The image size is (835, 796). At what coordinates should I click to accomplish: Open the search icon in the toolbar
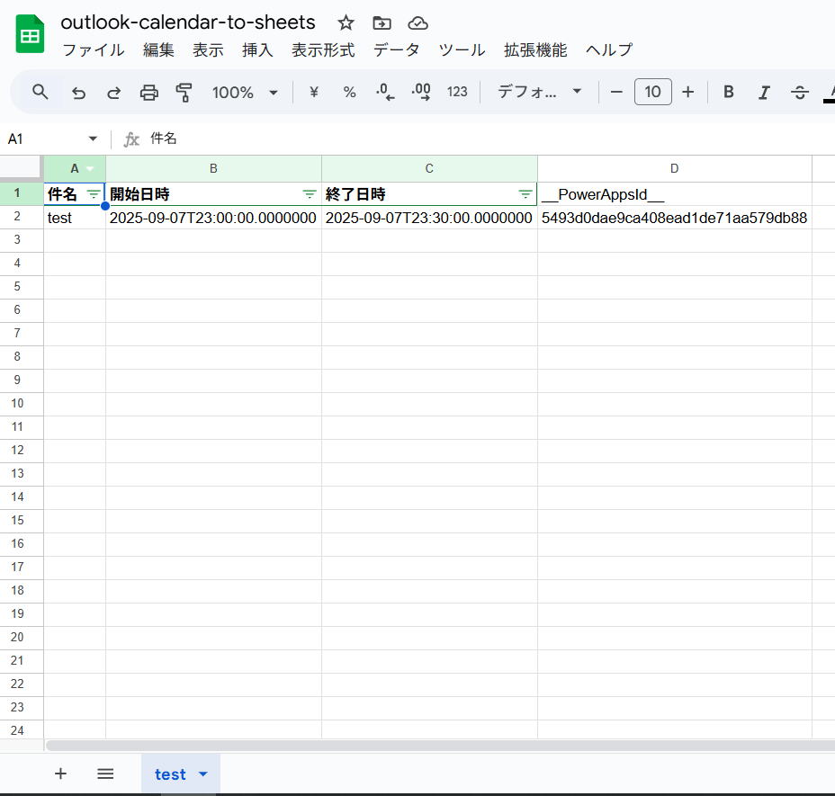click(40, 92)
